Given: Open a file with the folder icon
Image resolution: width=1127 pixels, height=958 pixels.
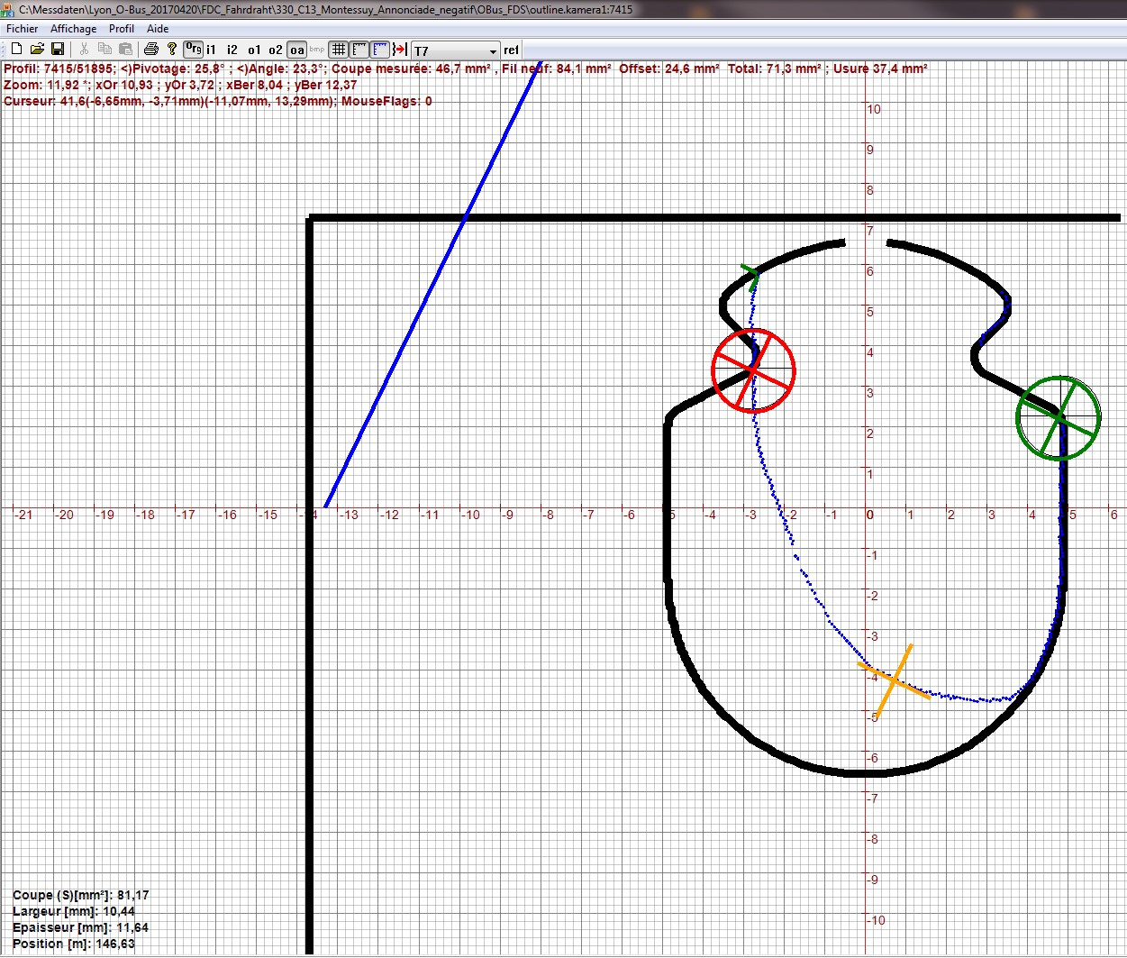Looking at the screenshot, I should [37, 50].
